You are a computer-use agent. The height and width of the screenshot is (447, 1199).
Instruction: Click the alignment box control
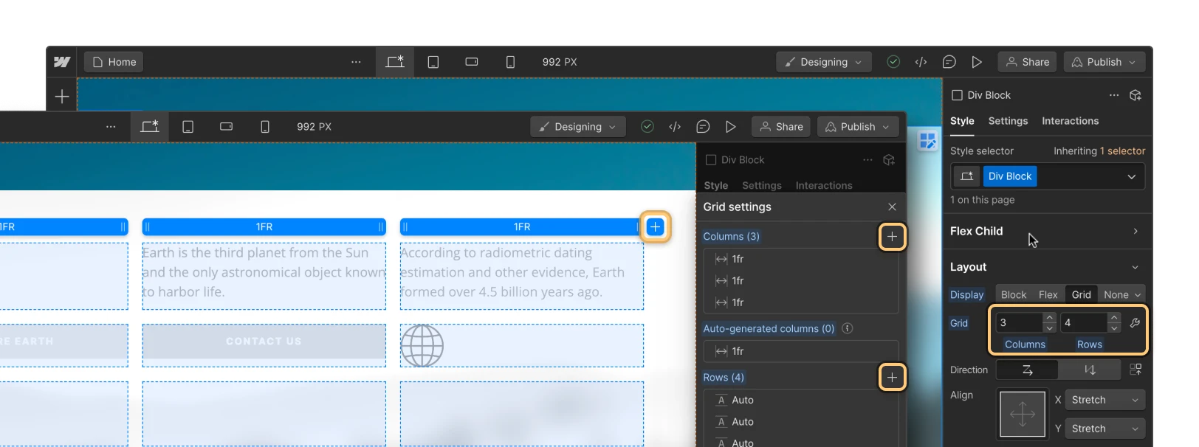point(1022,414)
